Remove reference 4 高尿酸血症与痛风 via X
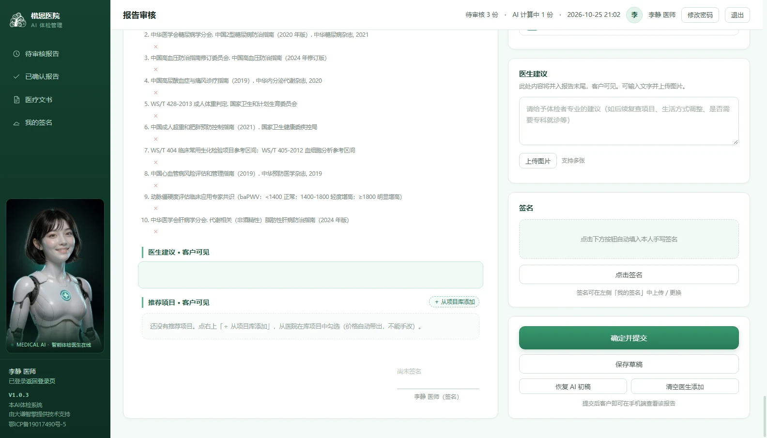This screenshot has width=767, height=438. coord(155,92)
